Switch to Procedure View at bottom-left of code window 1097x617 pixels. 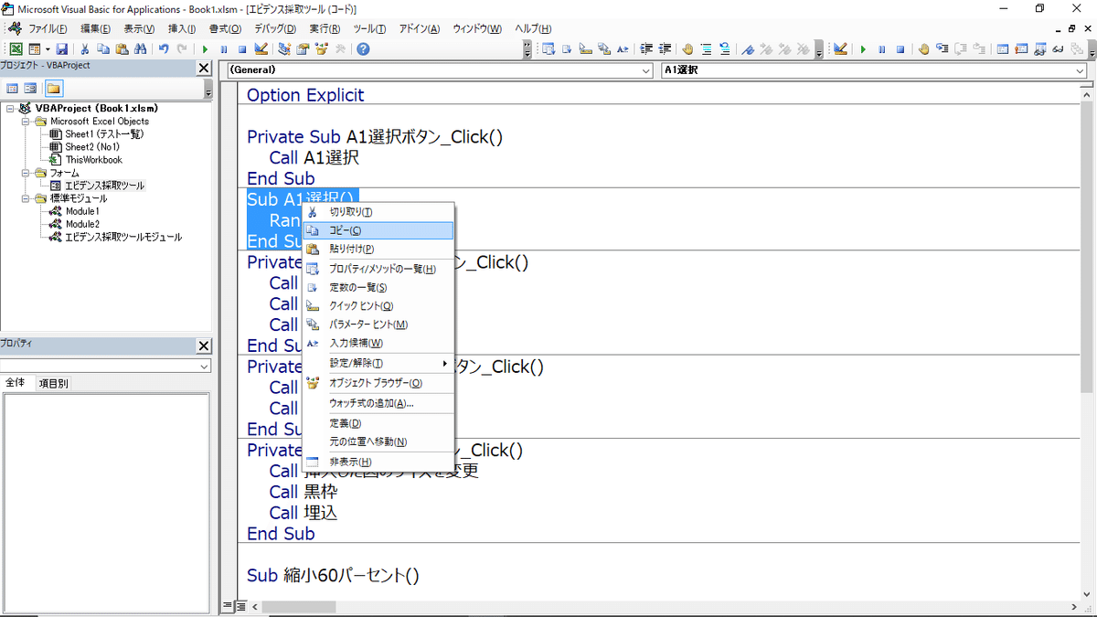tap(228, 606)
